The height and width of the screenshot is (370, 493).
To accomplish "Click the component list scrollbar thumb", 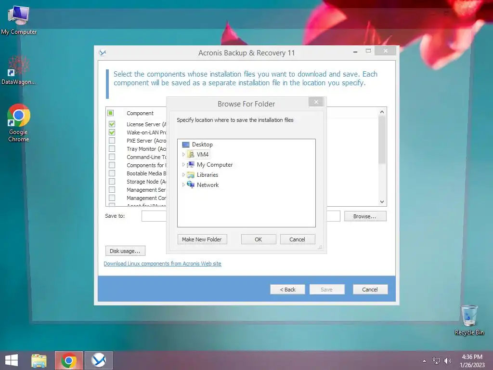I will tap(382, 140).
